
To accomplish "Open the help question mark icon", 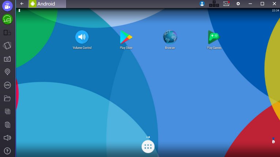I will click(x=7, y=151).
